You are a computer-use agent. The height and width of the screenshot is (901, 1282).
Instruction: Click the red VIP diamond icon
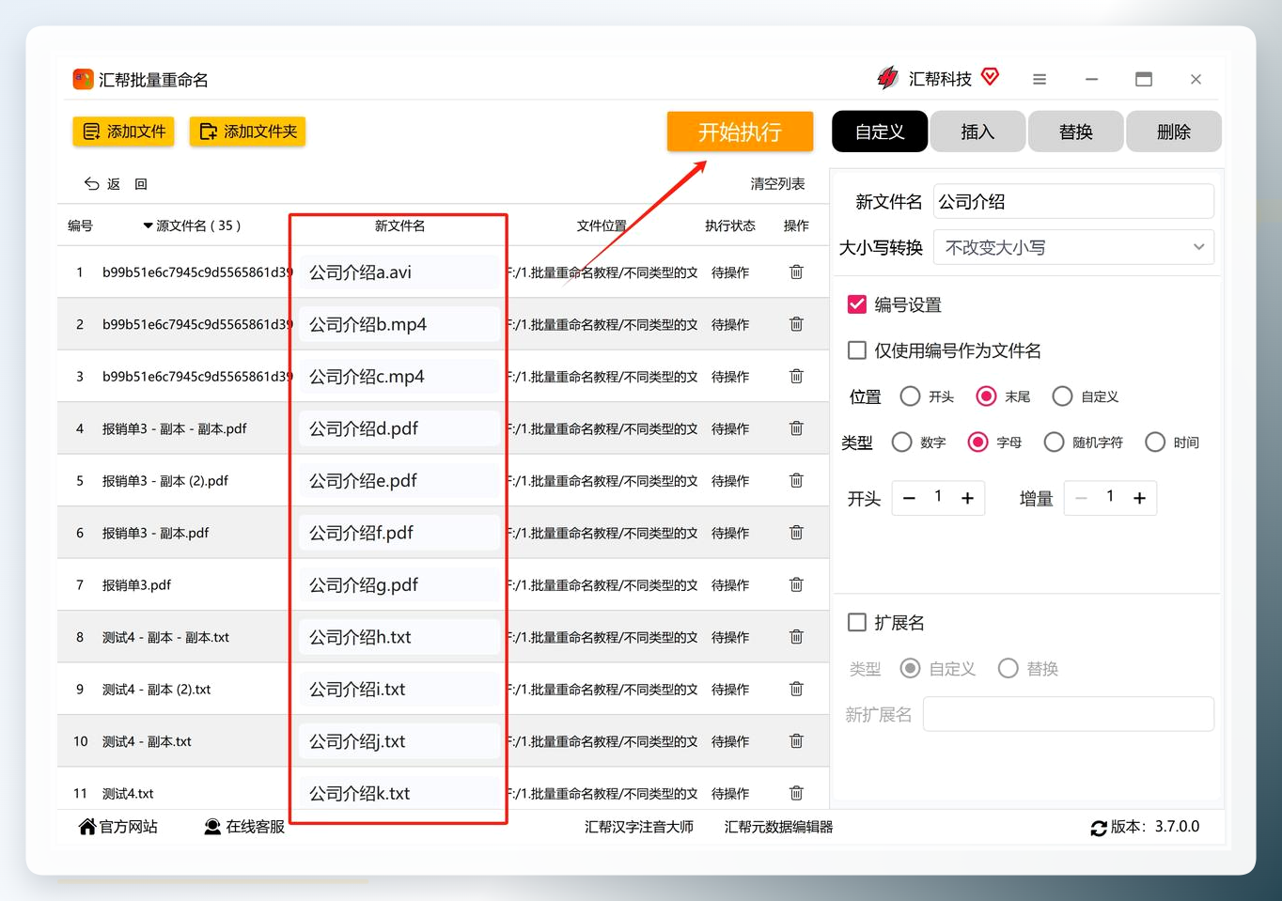pos(991,76)
